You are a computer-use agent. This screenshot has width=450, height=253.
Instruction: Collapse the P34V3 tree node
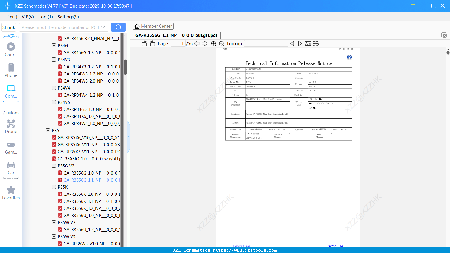(54, 60)
